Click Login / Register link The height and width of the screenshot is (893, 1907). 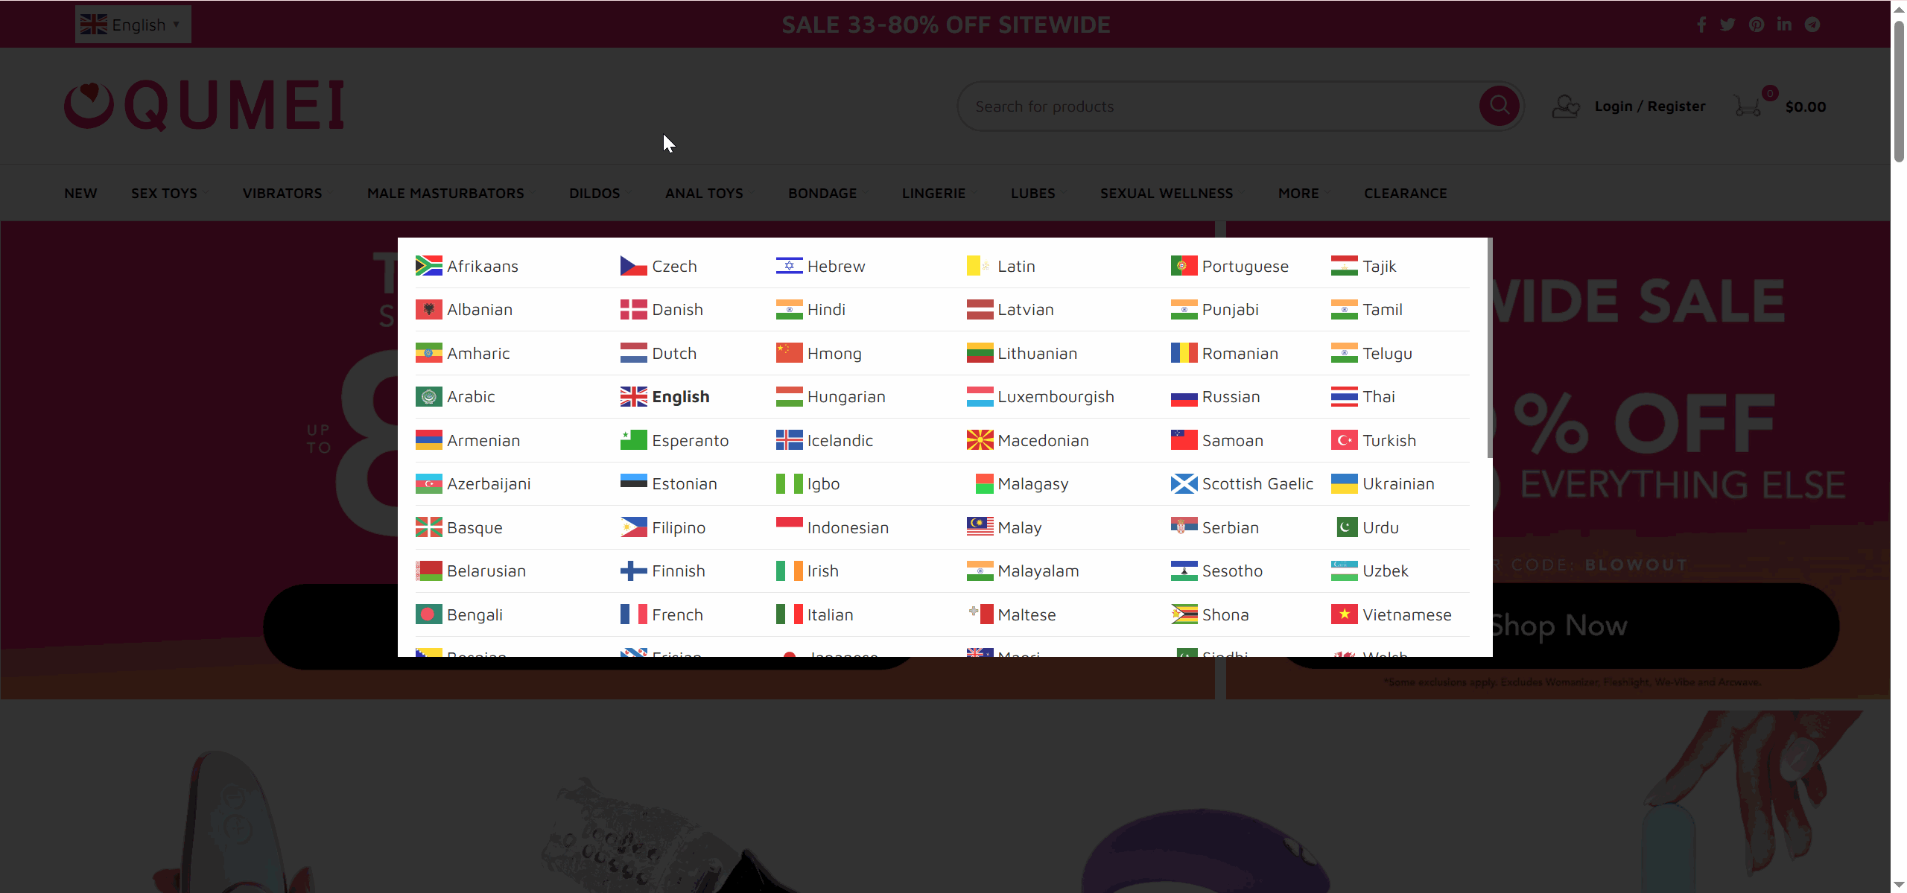point(1649,107)
